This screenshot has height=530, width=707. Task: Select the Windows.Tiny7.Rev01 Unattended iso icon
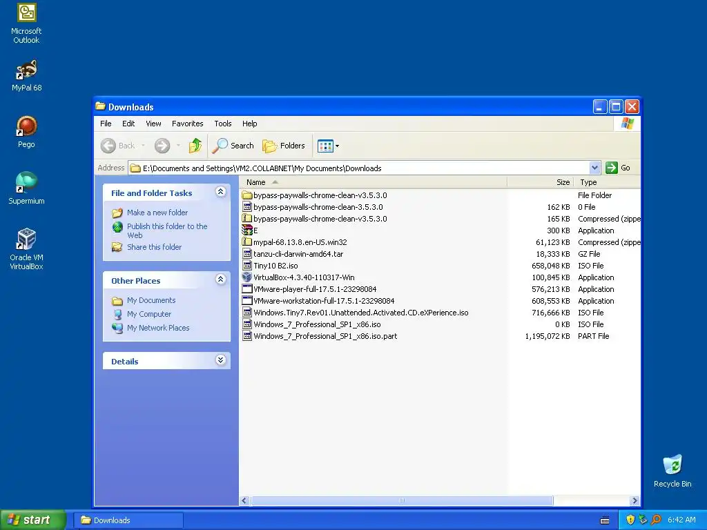click(x=246, y=313)
